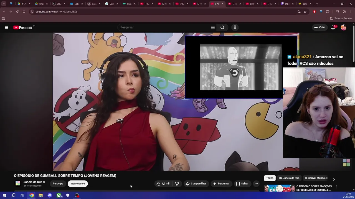The image size is (355, 199).
Task: Reload the page
Action: 17,12
